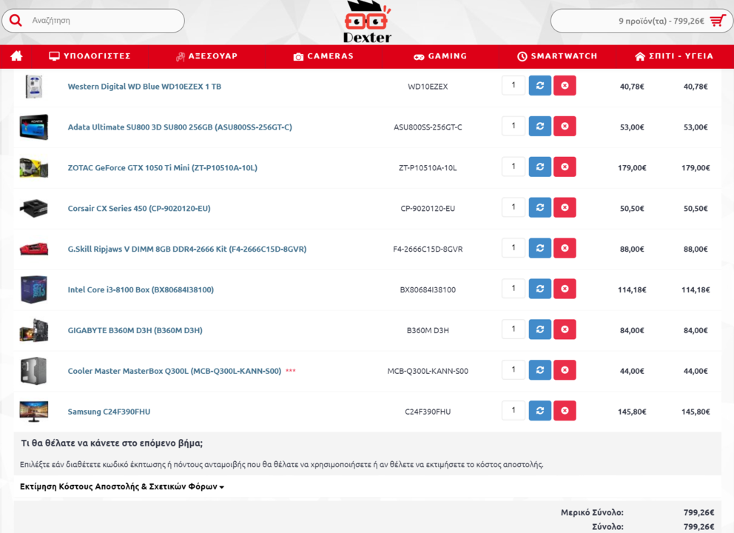
Task: Remove Samsung C24F390FHU from cart
Action: point(565,411)
